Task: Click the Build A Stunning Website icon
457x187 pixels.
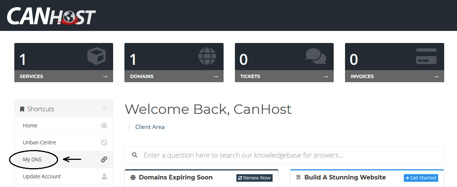Action: coord(298,178)
